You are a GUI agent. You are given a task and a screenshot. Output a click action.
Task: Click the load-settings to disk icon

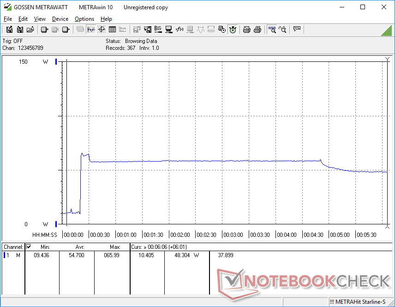tap(148, 30)
